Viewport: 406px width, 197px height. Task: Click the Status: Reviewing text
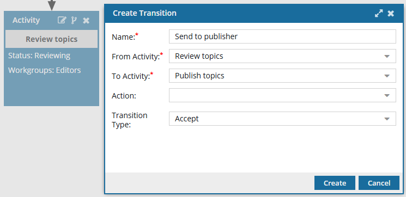click(x=39, y=56)
